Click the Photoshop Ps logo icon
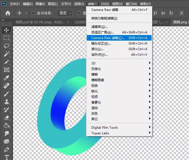This screenshot has width=189, height=160. 4,4
